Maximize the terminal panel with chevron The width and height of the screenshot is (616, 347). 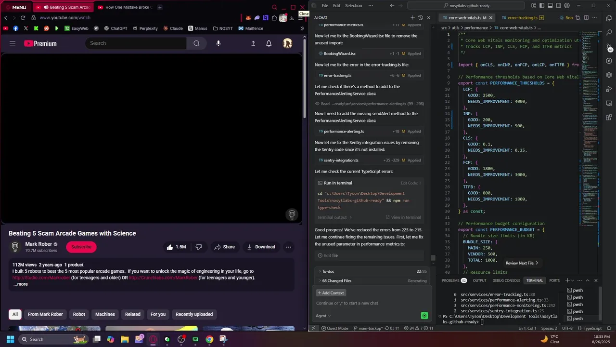coord(588,280)
